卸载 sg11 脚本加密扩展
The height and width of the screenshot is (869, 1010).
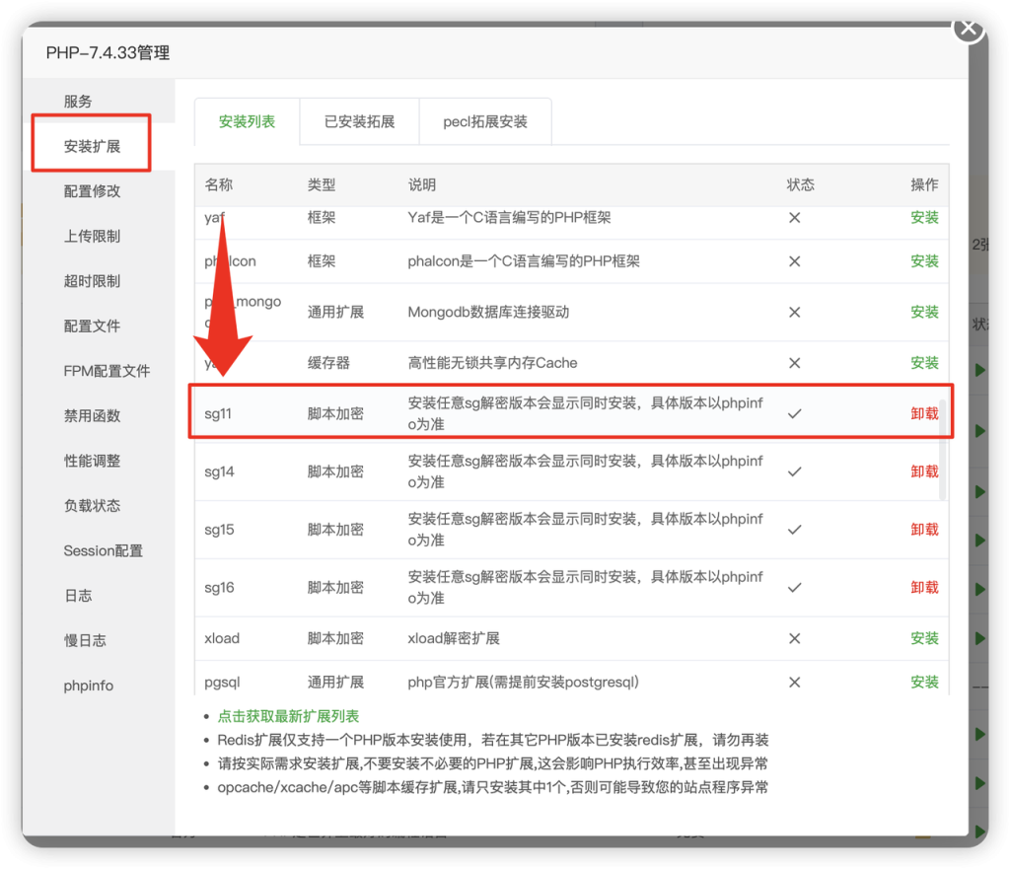coord(923,413)
